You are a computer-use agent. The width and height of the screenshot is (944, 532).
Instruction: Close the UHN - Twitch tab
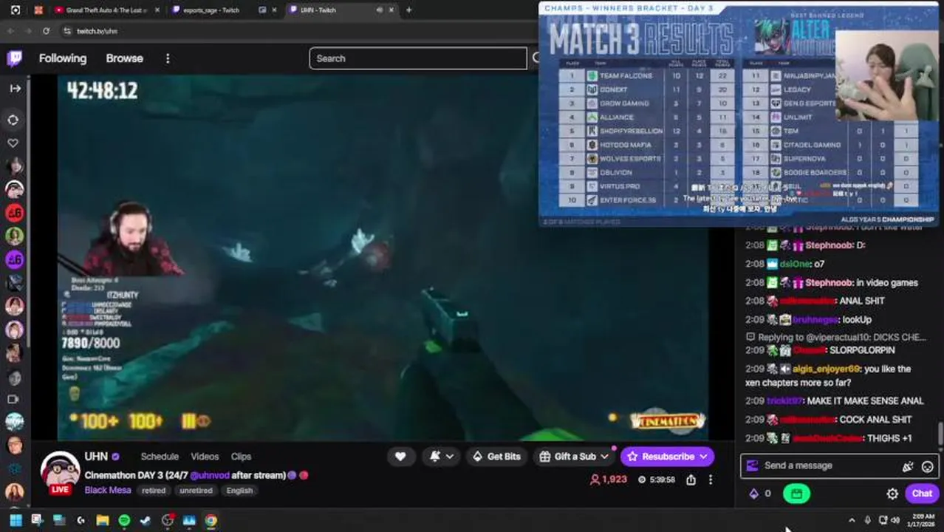coord(391,10)
